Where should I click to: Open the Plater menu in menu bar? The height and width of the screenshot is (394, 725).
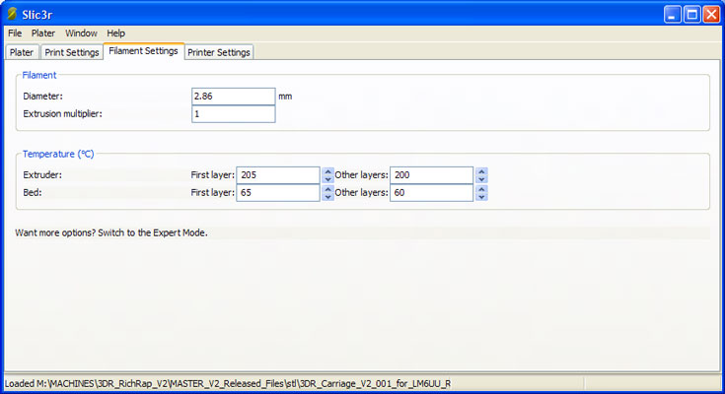pos(43,33)
